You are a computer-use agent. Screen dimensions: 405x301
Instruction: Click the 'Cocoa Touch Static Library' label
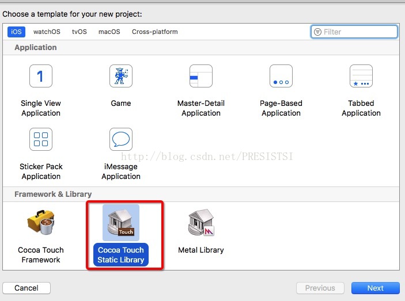[x=121, y=255]
